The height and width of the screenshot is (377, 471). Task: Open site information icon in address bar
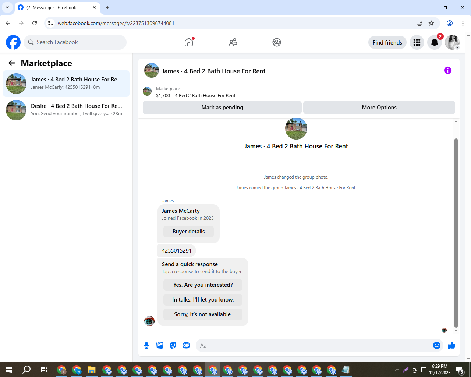(x=50, y=23)
